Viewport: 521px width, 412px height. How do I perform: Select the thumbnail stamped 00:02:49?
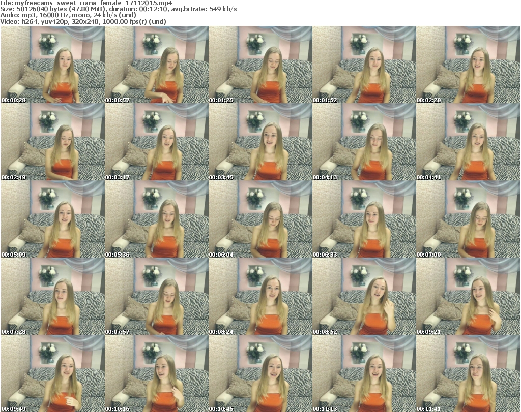[x=53, y=142]
